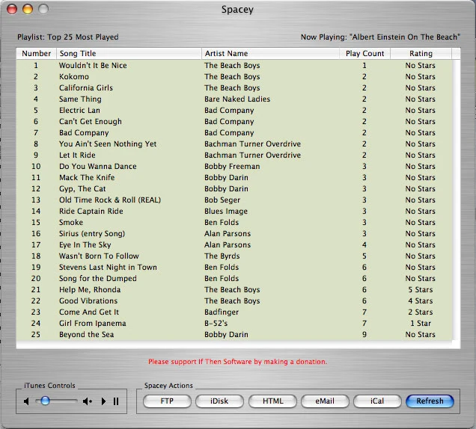Click the volume down speaker icon
The height and width of the screenshot is (429, 476).
26,401
